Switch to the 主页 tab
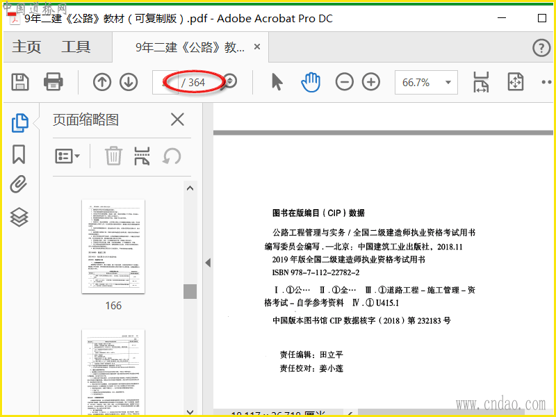The height and width of the screenshot is (417, 556). (26, 47)
